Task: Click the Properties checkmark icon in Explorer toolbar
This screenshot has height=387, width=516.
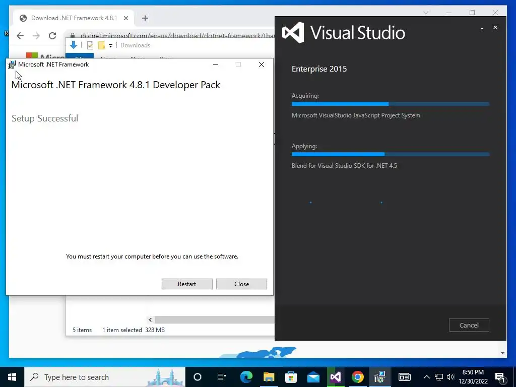Action: (x=90, y=45)
